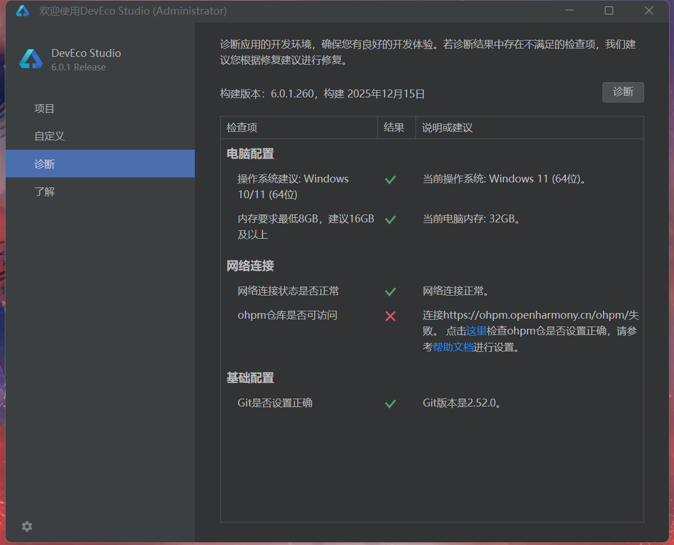Image resolution: width=674 pixels, height=545 pixels.
Task: Close the DevEco Studio welcome window
Action: pos(649,11)
